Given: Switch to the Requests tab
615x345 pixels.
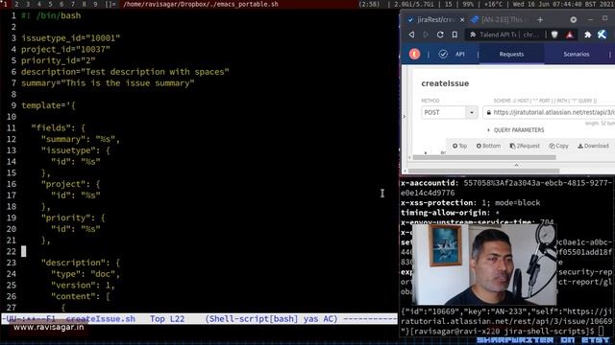Looking at the screenshot, I should [x=511, y=55].
